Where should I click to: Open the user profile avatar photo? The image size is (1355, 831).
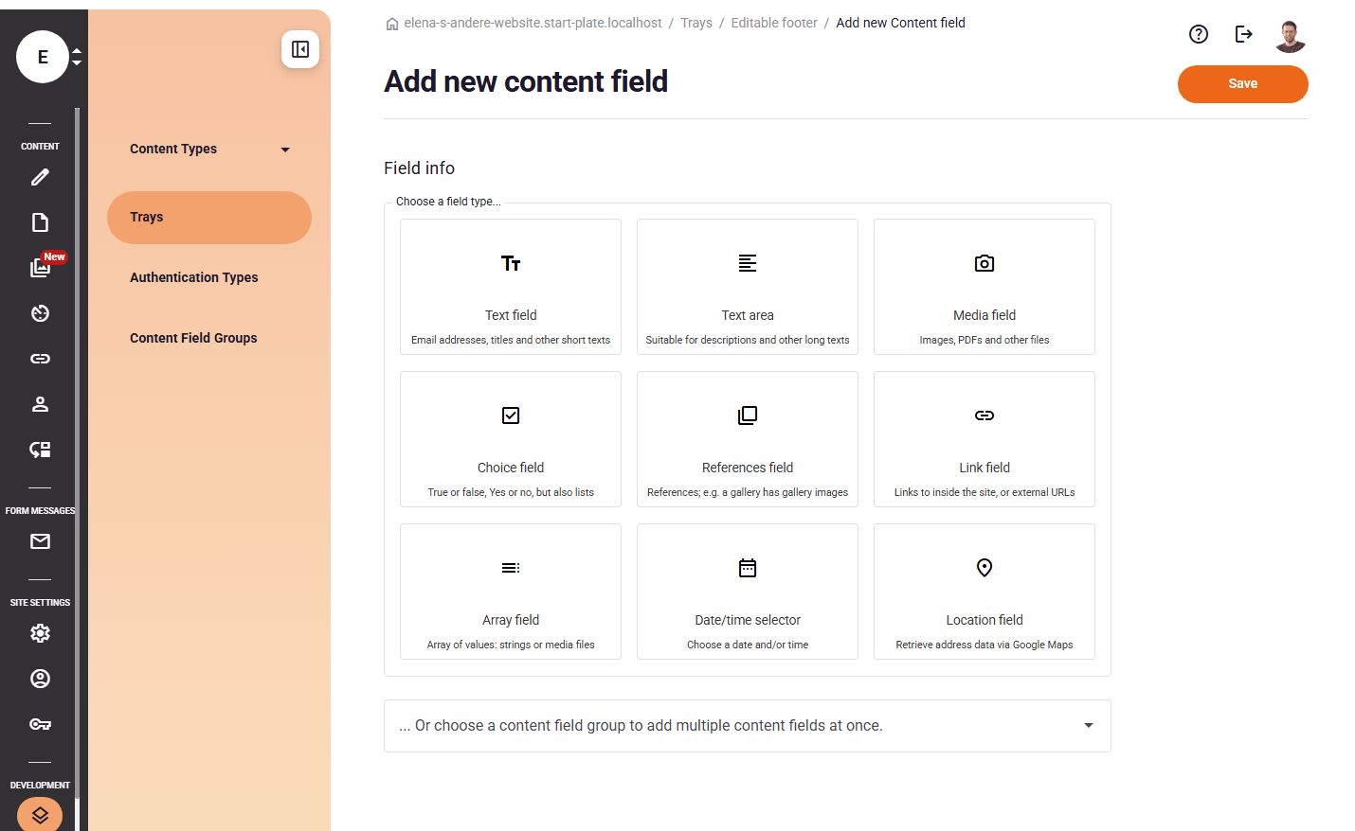pos(1290,36)
